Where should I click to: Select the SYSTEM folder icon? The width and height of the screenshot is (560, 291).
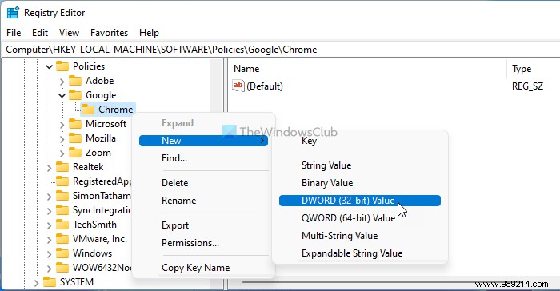[x=50, y=282]
